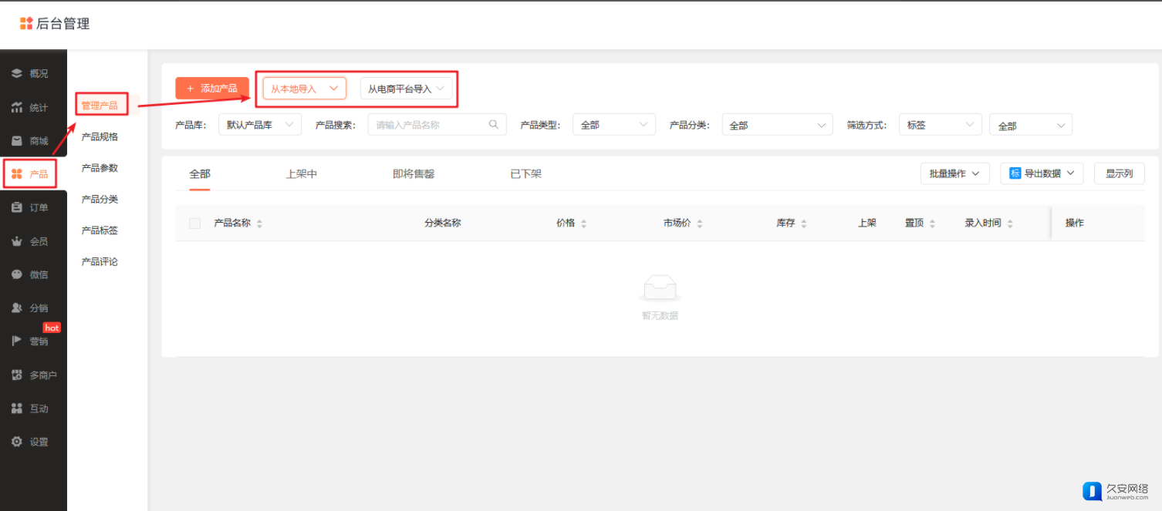Viewport: 1162px width, 511px height.
Task: Switch to the 上架中 tab
Action: [x=301, y=174]
